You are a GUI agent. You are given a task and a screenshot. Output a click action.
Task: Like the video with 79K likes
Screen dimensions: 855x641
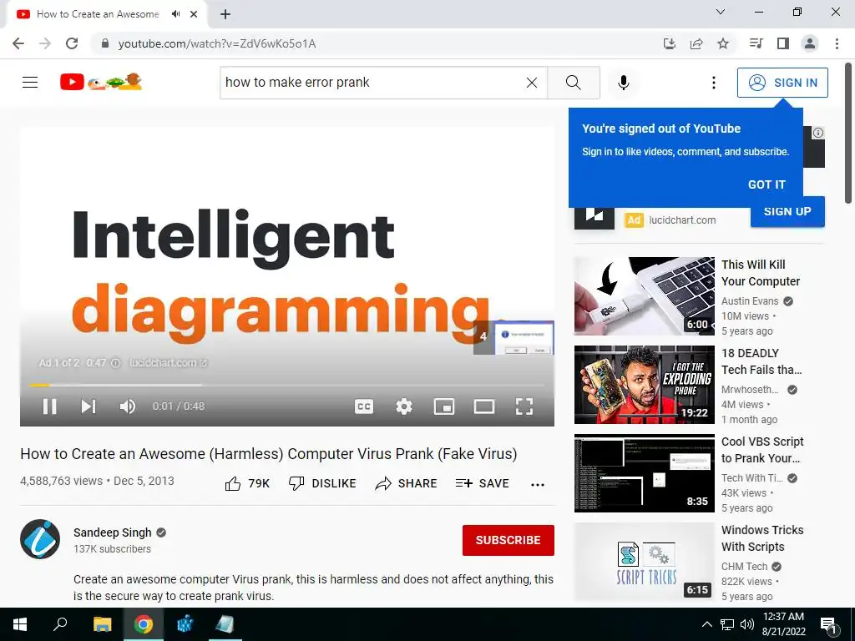pyautogui.click(x=247, y=483)
